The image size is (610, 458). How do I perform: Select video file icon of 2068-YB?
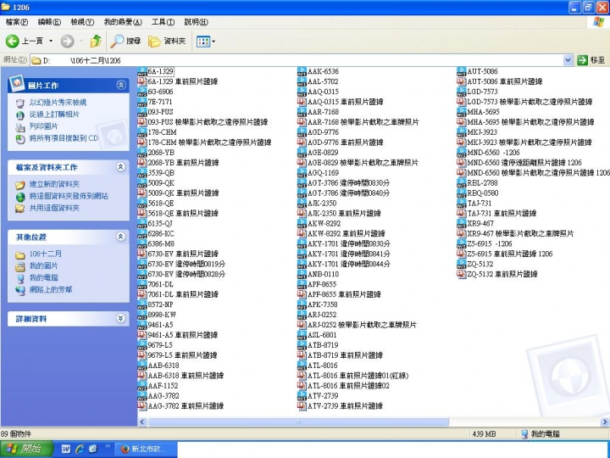(142, 153)
